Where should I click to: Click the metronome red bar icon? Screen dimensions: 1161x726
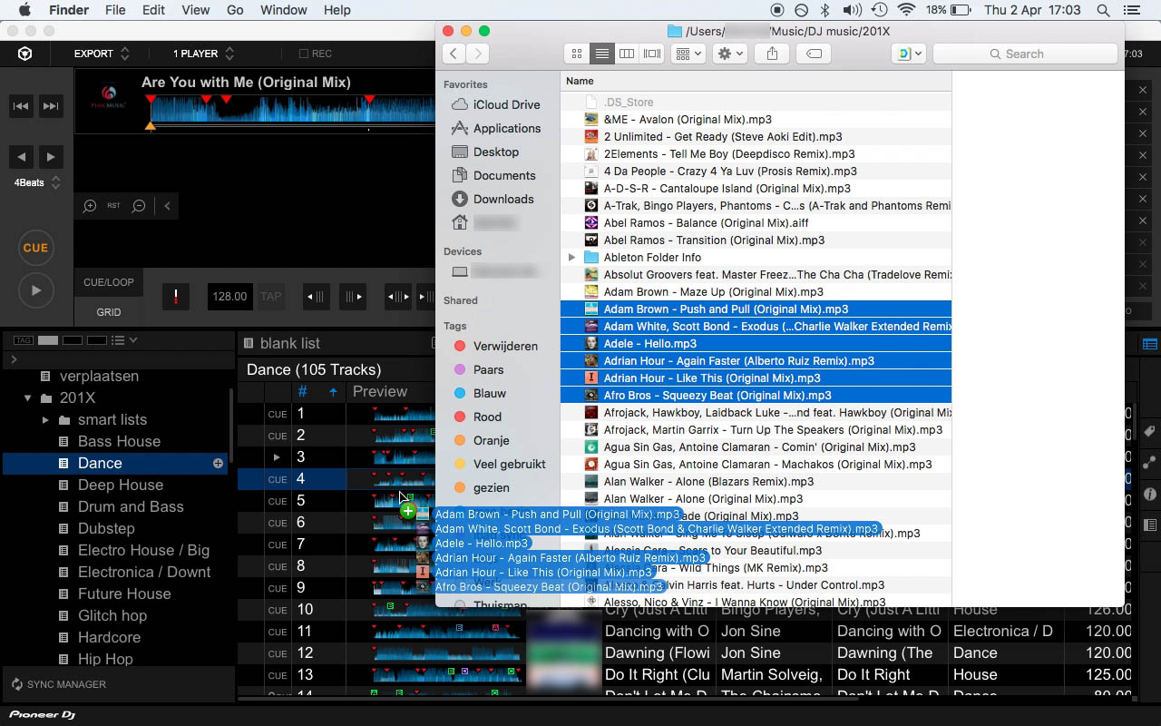(x=176, y=296)
